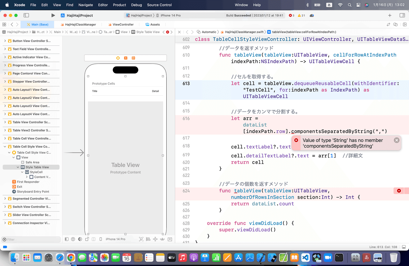Screen dimensions: 409x266
Task: Open Control Center in menu bar
Action: pos(358,5)
